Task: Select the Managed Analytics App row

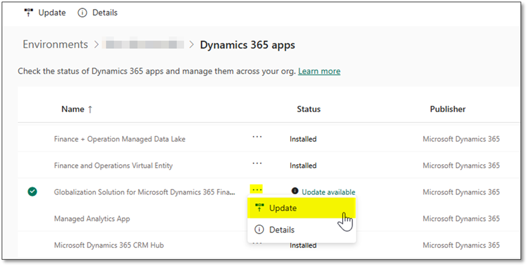Action: click(92, 219)
